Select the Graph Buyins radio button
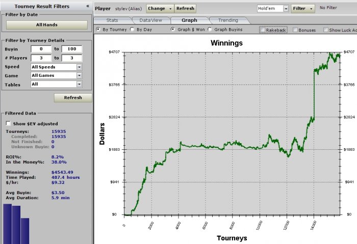Viewport: 357px width, 244px height. pos(210,30)
